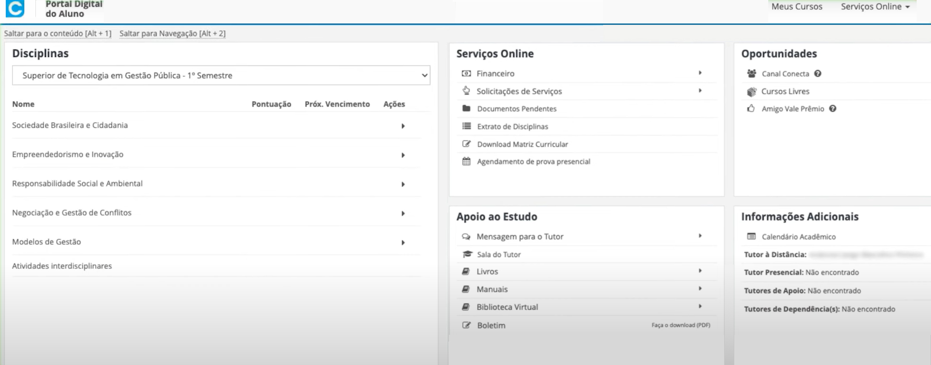Expand the Biblioteca Virtual submenu arrow
The height and width of the screenshot is (365, 931).
coord(700,306)
